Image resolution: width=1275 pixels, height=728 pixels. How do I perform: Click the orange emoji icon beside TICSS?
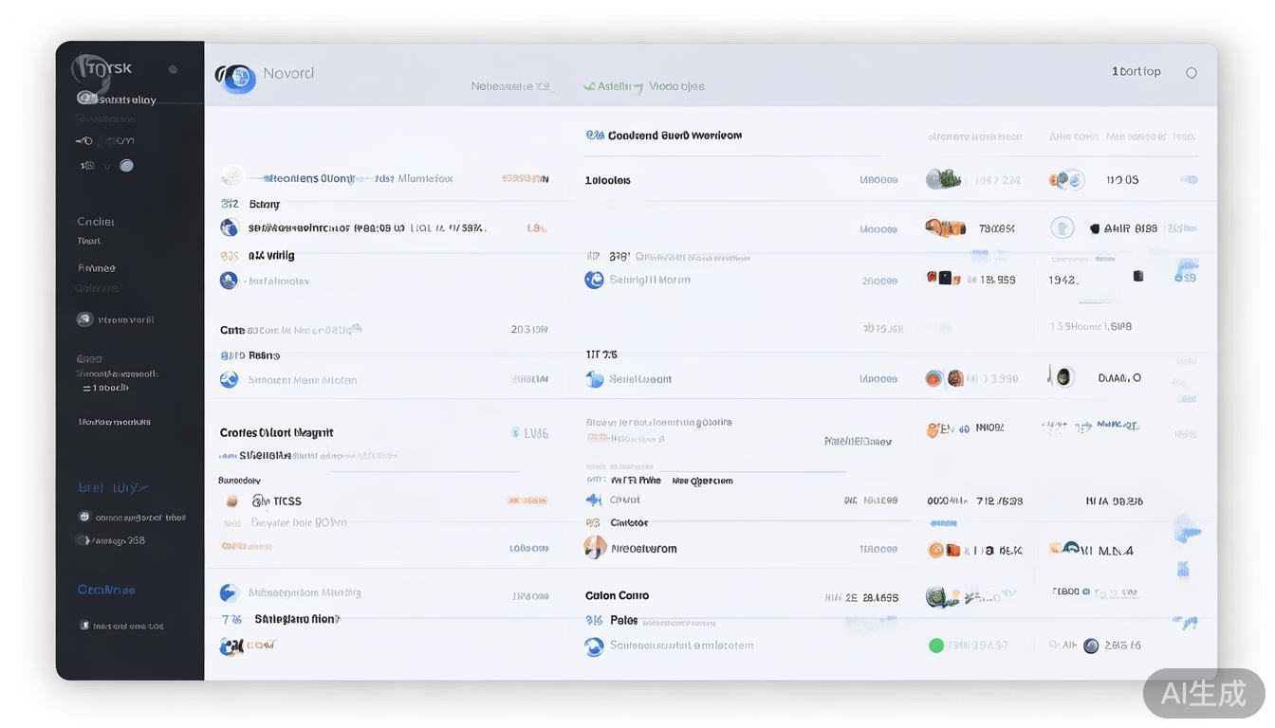[x=232, y=500]
